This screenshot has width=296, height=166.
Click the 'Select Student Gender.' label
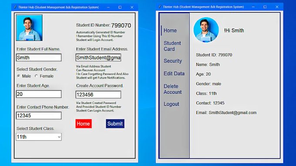pos(37,69)
